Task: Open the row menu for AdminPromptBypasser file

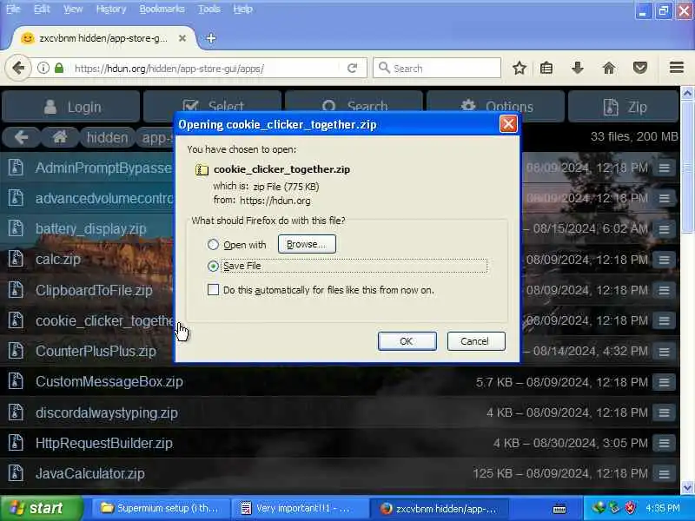Action: coord(664,168)
